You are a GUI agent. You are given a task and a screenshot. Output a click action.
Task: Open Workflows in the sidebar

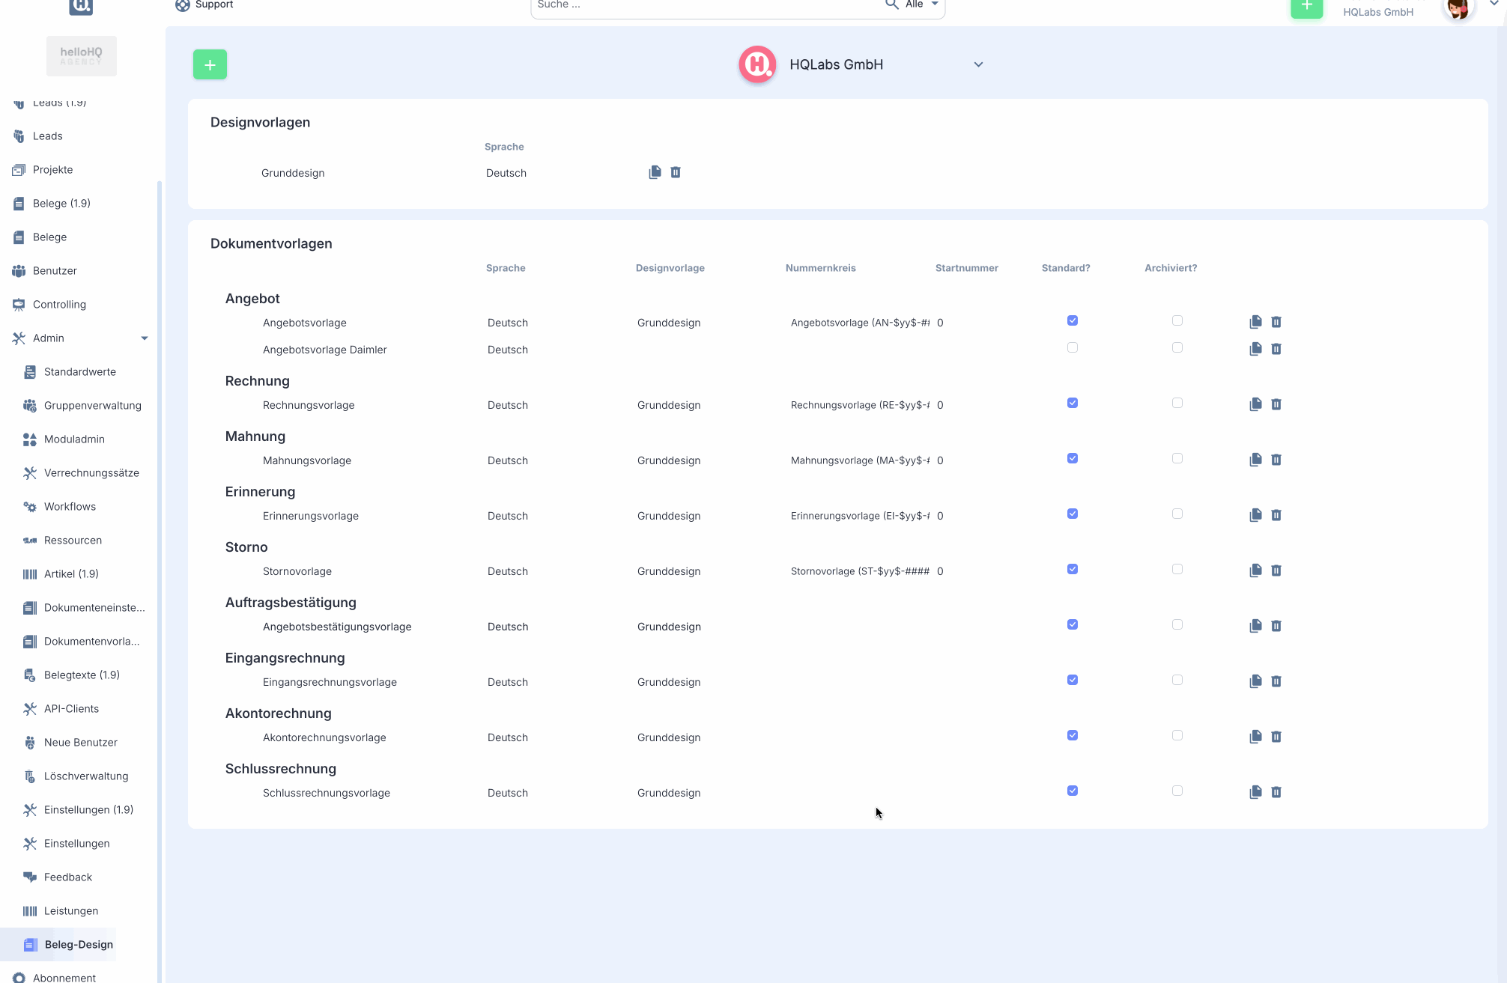(x=70, y=507)
